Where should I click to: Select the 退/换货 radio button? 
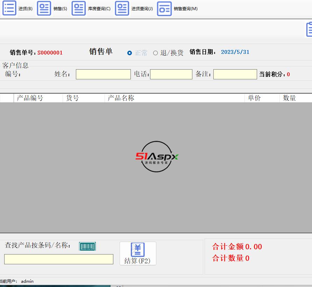[x=155, y=53]
